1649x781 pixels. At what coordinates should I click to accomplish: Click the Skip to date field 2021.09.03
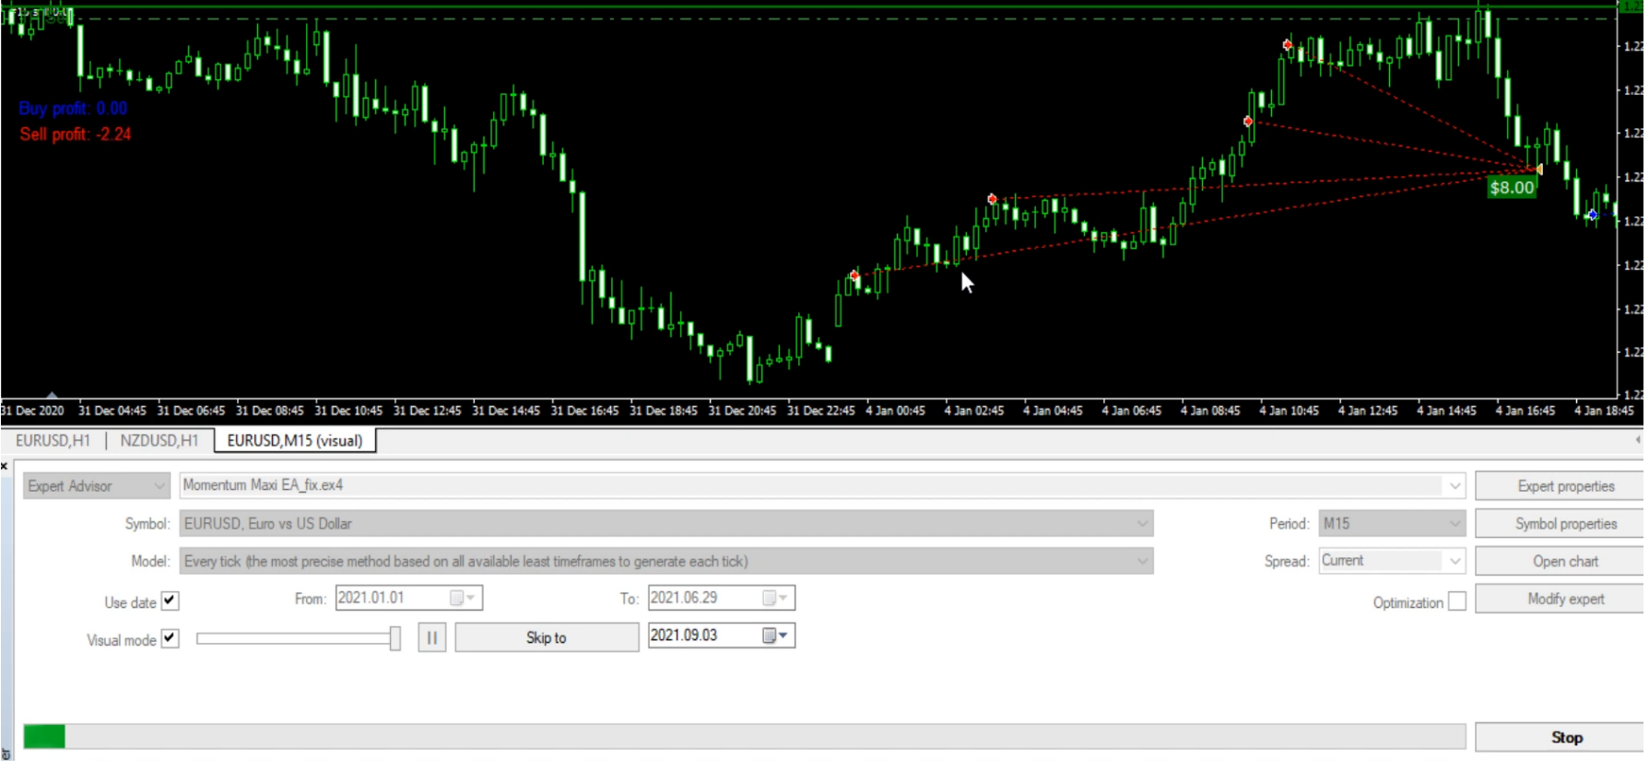coord(701,636)
